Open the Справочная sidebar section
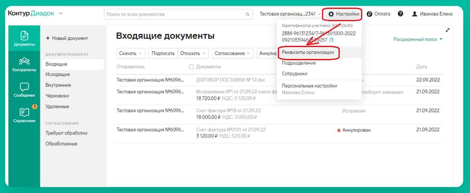The image size is (470, 193). click(x=24, y=115)
